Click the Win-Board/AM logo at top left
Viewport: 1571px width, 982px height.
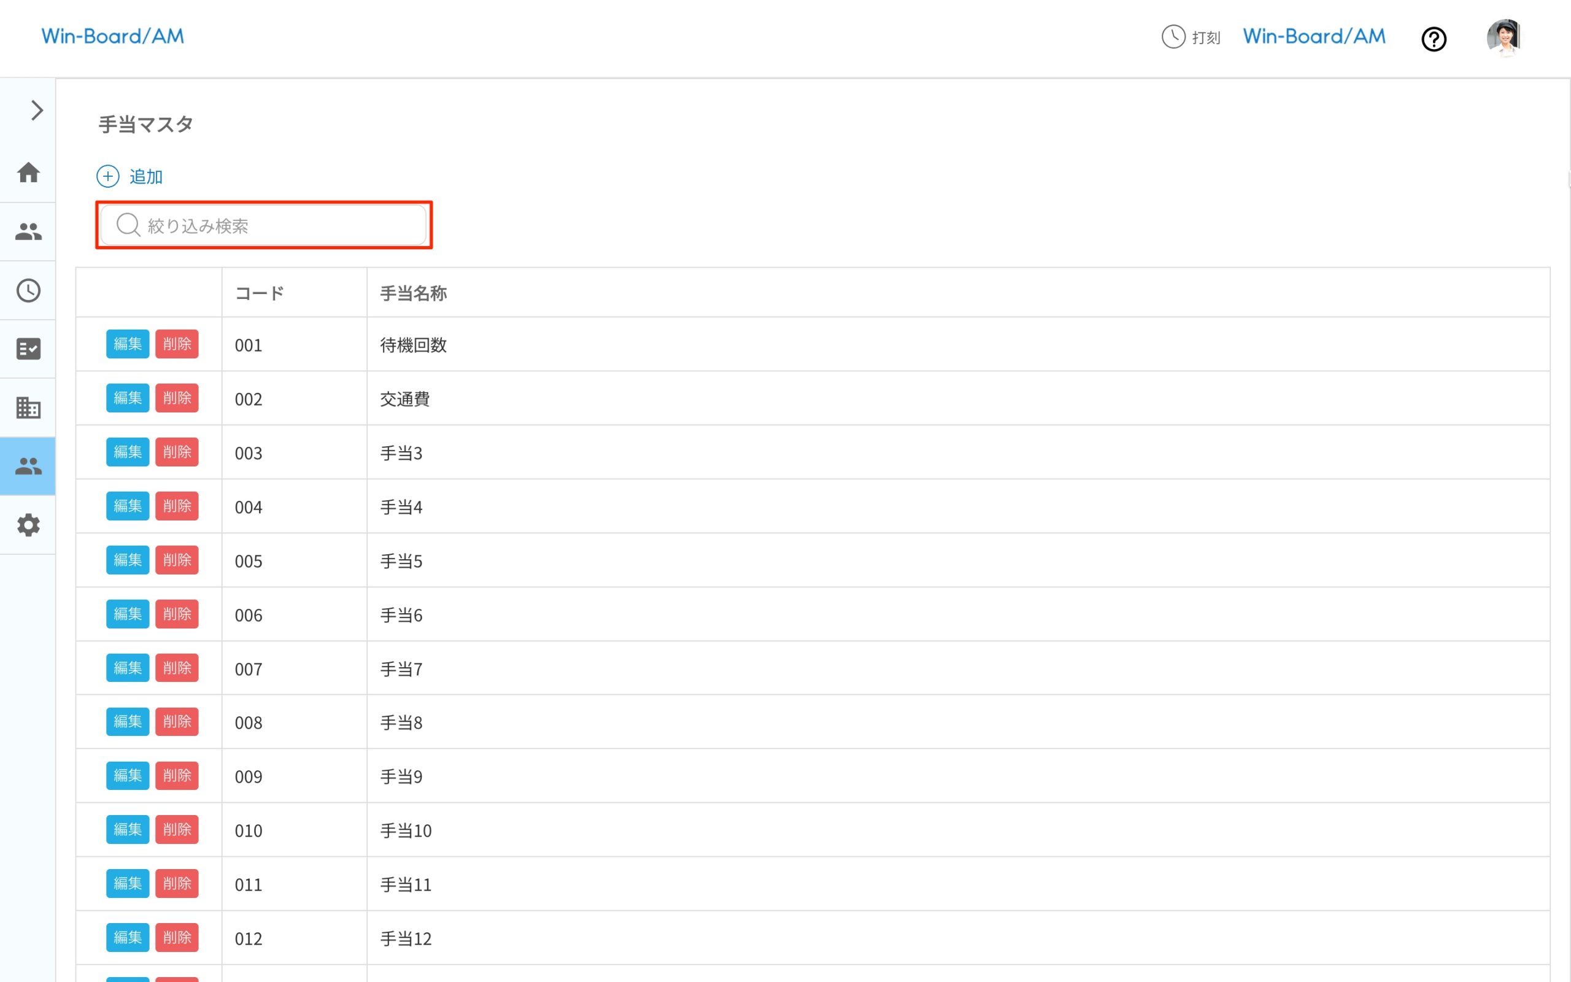click(113, 36)
